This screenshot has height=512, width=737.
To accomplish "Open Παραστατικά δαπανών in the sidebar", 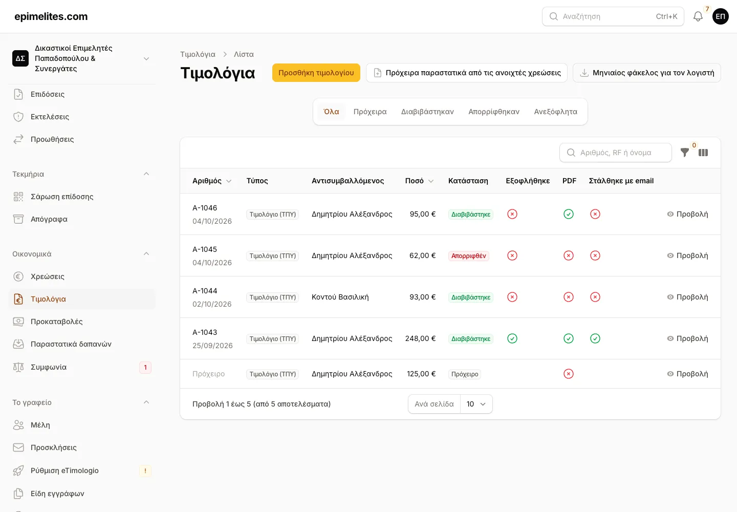I will (x=82, y=344).
